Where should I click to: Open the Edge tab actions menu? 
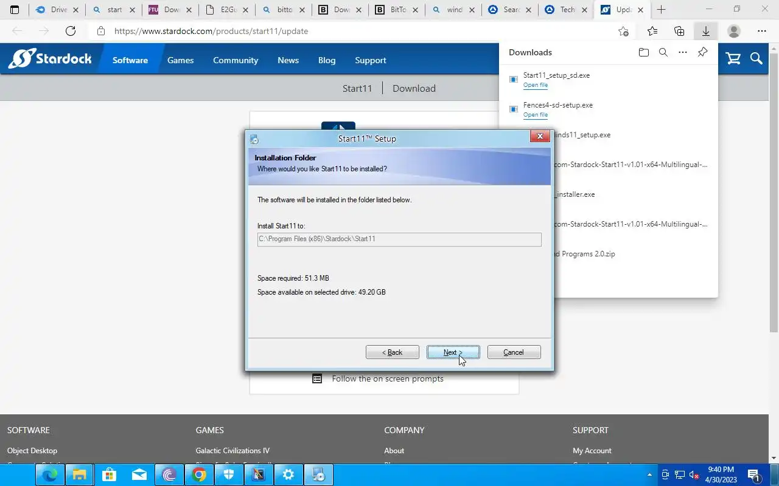pos(15,10)
